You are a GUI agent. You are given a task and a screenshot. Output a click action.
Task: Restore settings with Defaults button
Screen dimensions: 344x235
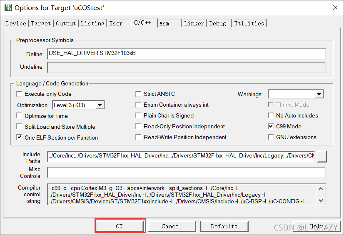[224, 226]
